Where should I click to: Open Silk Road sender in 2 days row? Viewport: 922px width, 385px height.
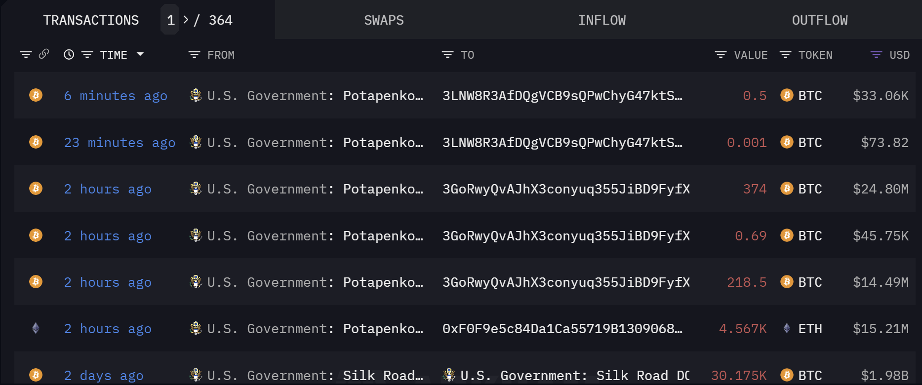[x=315, y=375]
